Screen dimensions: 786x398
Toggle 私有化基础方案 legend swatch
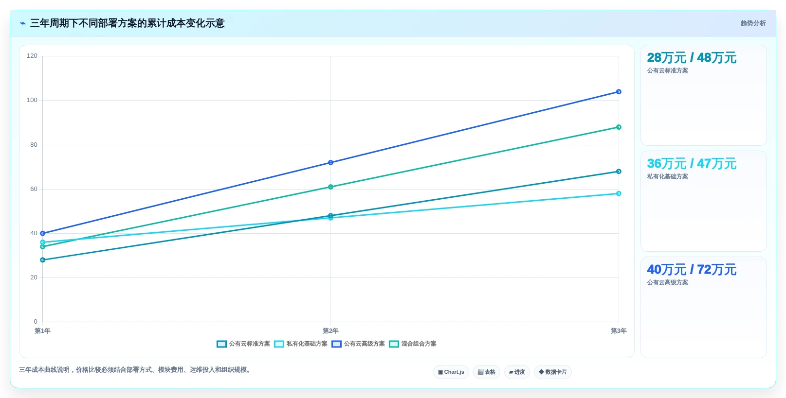(x=279, y=344)
